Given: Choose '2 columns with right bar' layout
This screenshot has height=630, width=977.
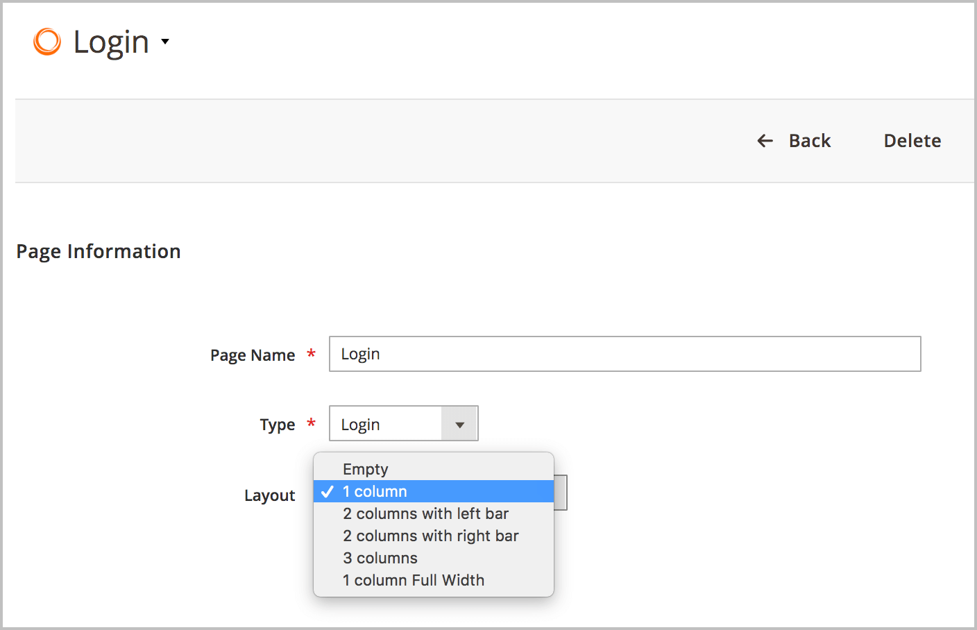Looking at the screenshot, I should click(x=430, y=536).
